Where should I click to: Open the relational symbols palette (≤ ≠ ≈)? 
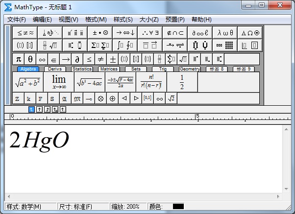coord(25,32)
